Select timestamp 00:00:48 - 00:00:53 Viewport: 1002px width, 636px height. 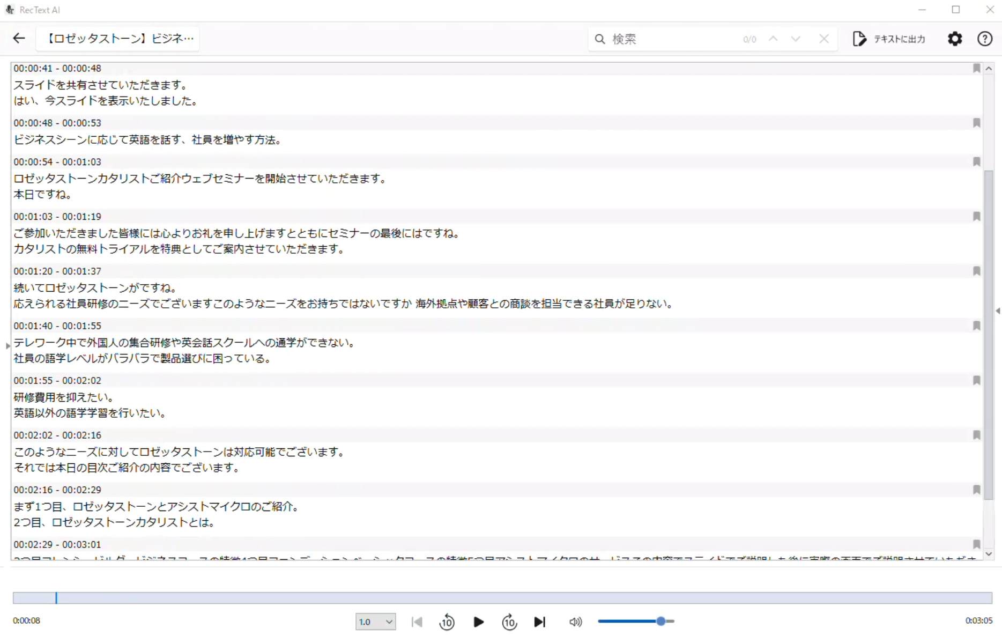point(57,123)
